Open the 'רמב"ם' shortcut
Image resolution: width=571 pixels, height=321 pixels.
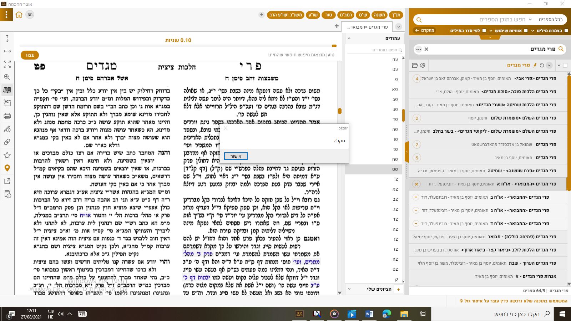[346, 15]
